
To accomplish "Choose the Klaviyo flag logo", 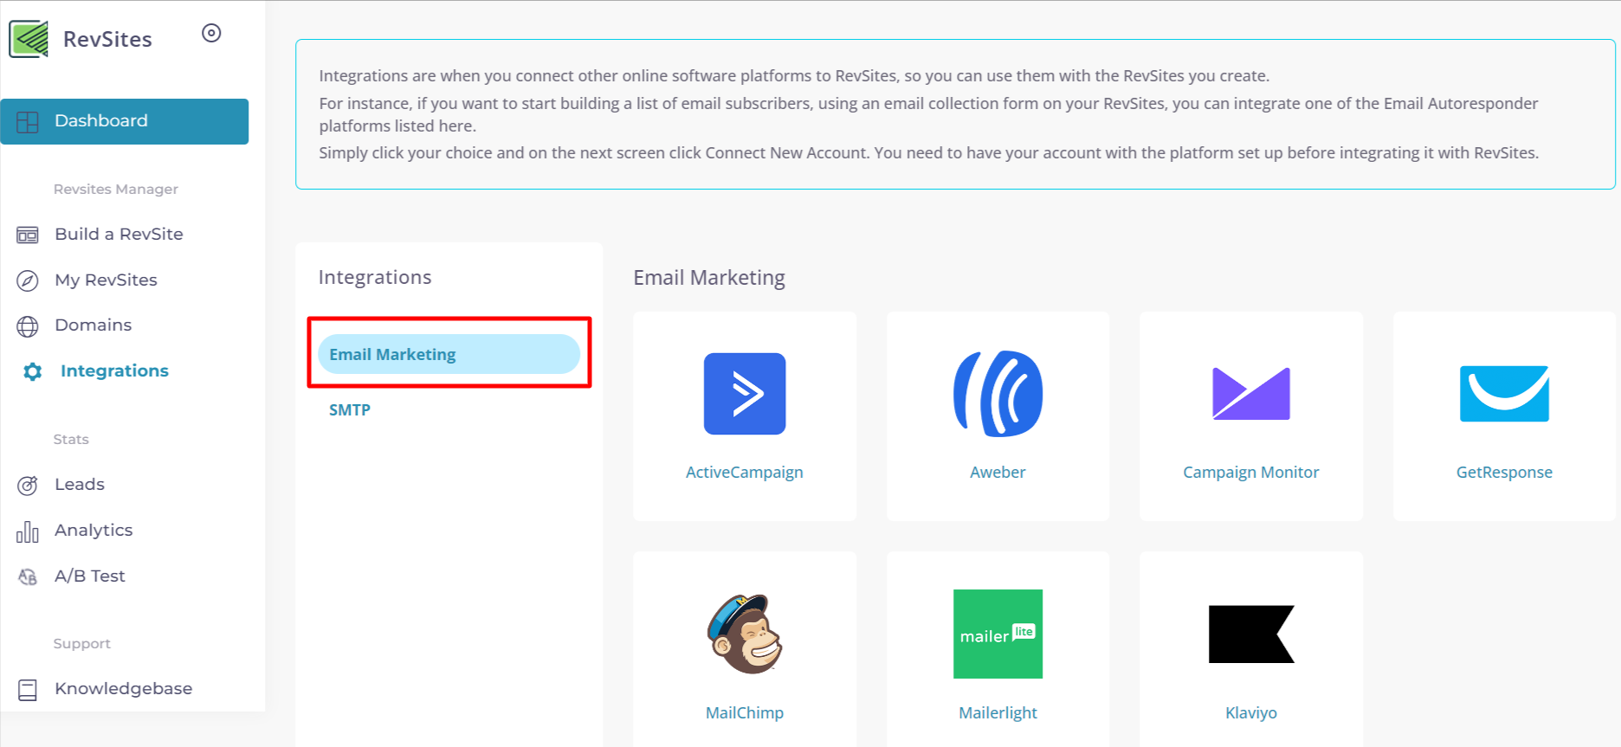I will (1250, 634).
